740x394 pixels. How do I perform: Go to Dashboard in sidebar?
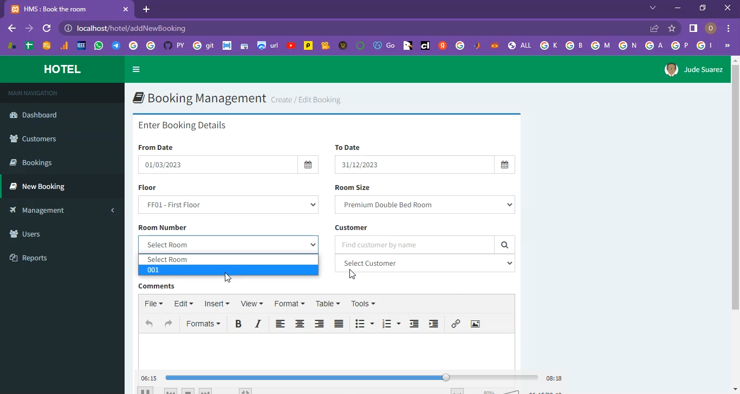point(39,115)
